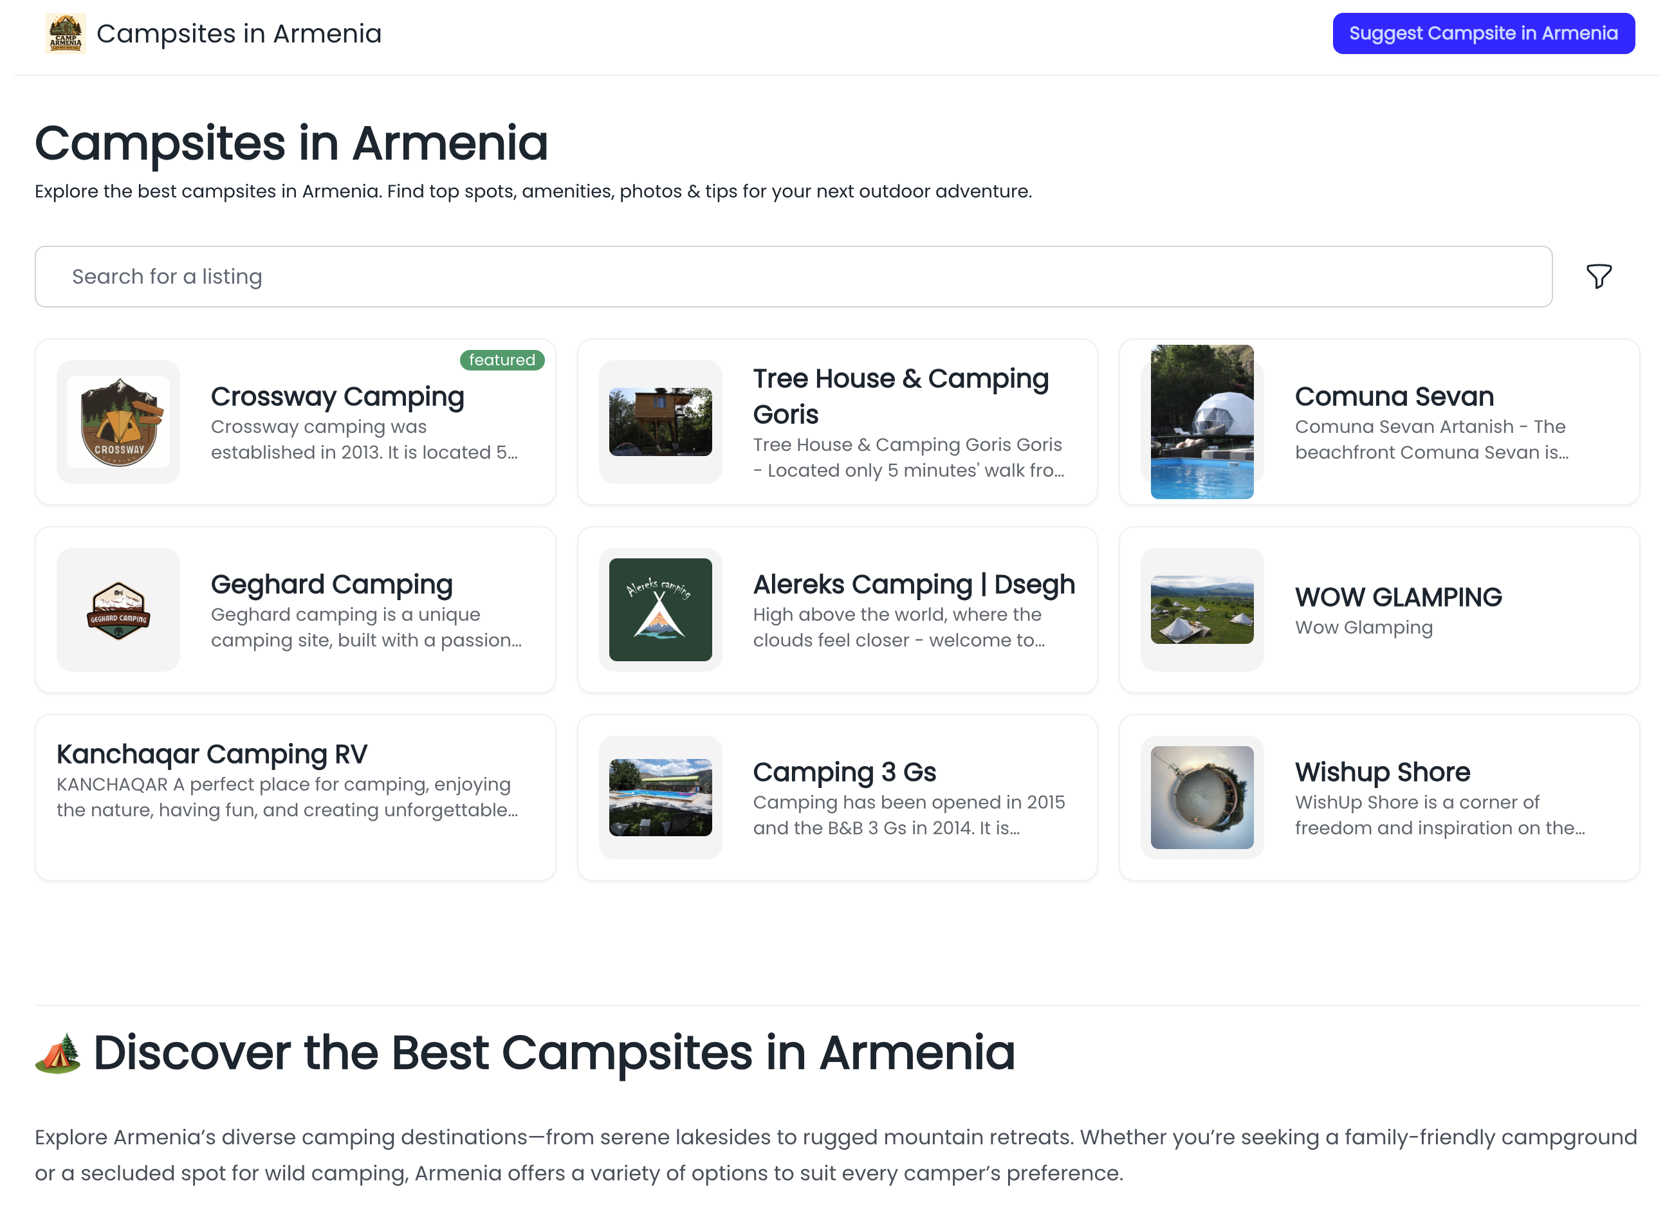The height and width of the screenshot is (1217, 1665).
Task: Open Crossway Camping listing title
Action: point(337,396)
